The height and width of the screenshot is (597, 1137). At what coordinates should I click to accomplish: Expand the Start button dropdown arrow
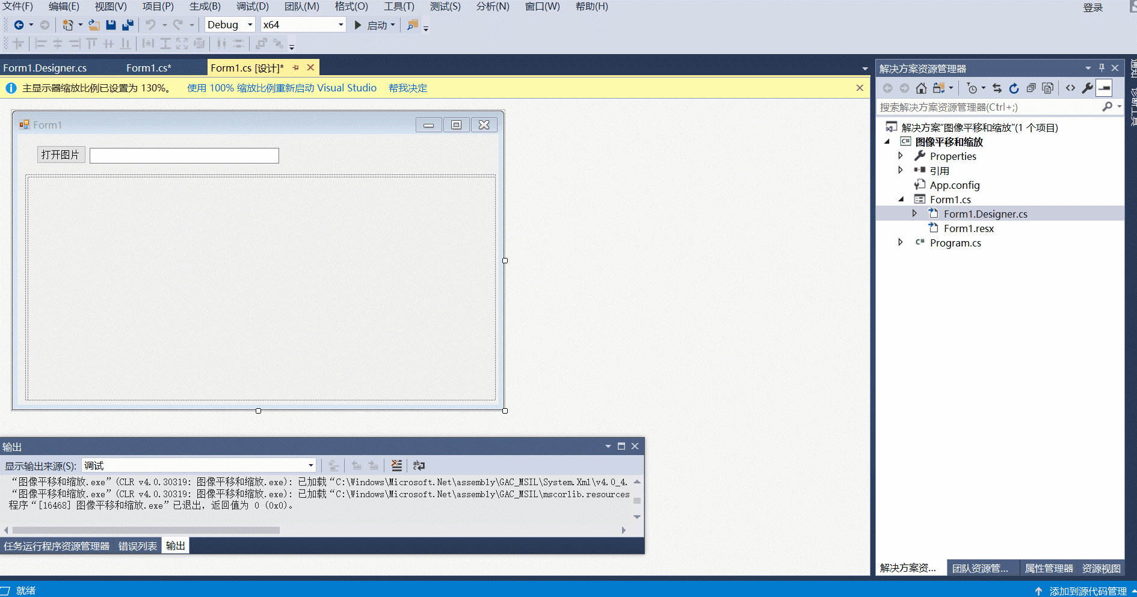coord(393,25)
